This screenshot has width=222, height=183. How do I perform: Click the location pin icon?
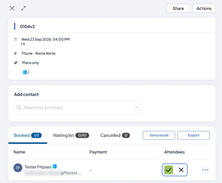(x=15, y=53)
